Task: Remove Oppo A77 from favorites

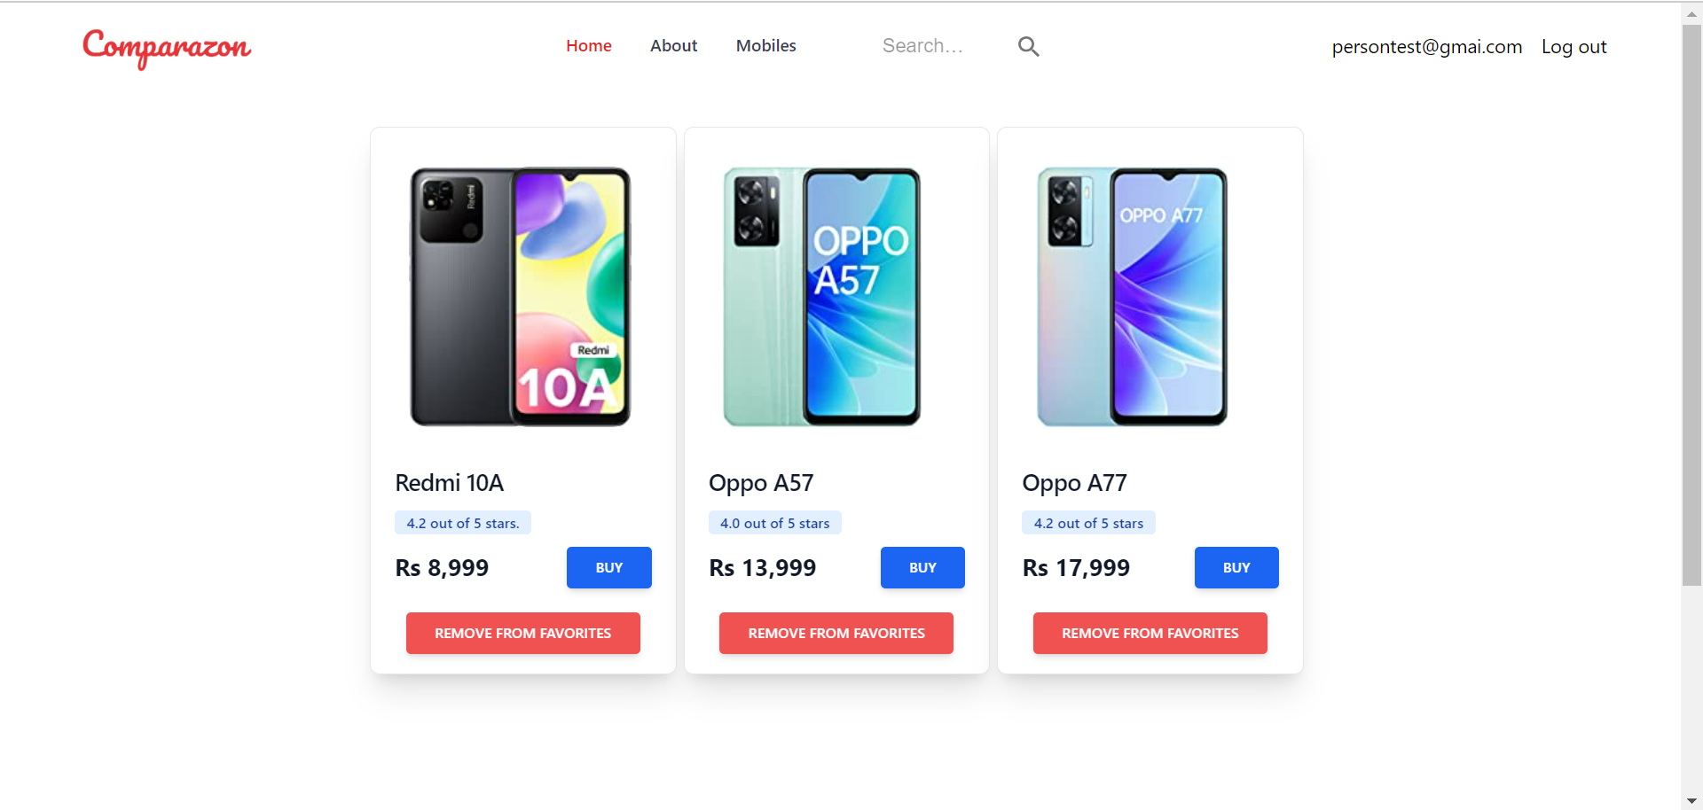Action: coord(1150,633)
